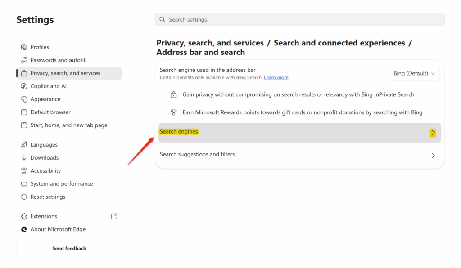Click the Appearance palette icon
The width and height of the screenshot is (461, 268).
point(24,99)
